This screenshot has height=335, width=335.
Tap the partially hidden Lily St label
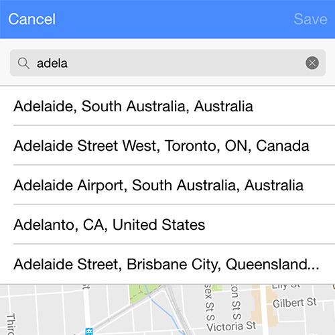[286, 286]
